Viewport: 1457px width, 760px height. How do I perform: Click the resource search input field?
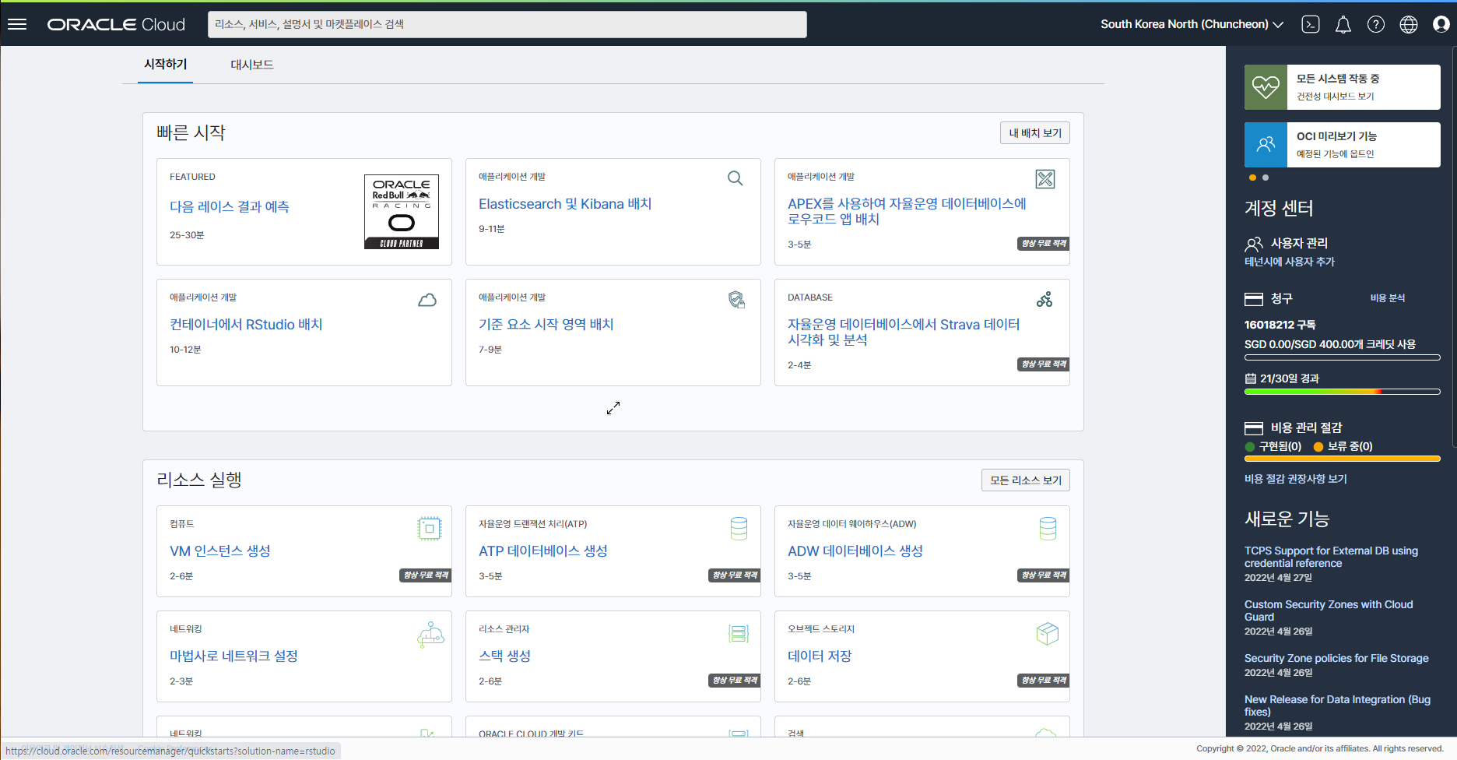click(x=507, y=24)
